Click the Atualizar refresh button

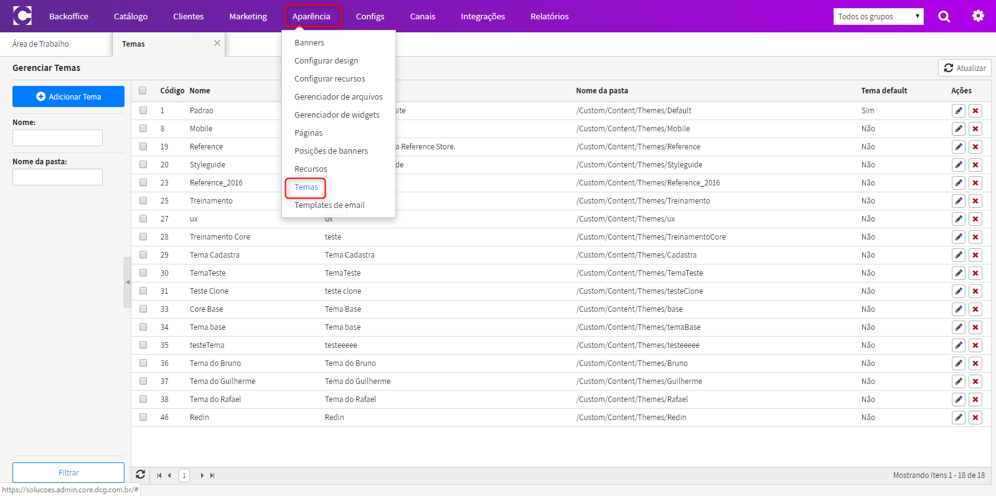click(964, 68)
